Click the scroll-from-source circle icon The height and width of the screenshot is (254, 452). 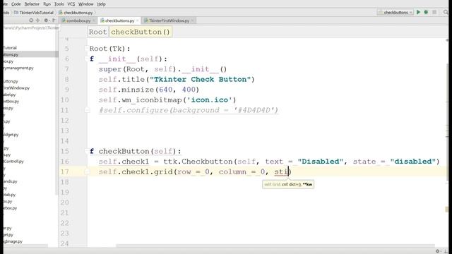tap(31, 20)
